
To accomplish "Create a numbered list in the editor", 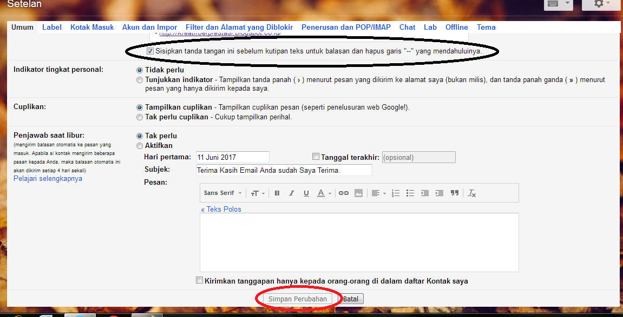I will tap(395, 193).
